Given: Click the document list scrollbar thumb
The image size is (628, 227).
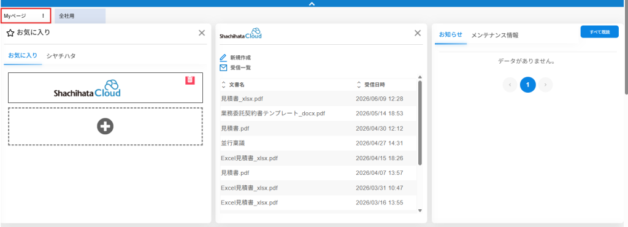Looking at the screenshot, I should [x=419, y=123].
